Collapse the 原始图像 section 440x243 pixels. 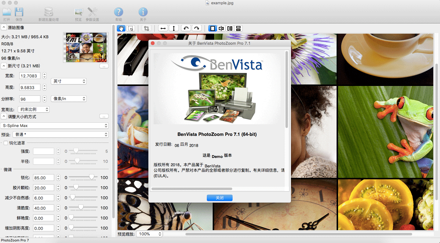[4, 28]
